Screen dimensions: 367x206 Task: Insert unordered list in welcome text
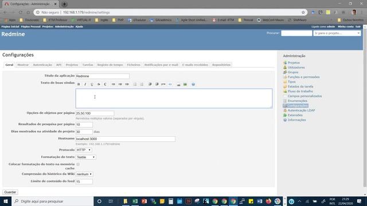[x=135, y=84]
